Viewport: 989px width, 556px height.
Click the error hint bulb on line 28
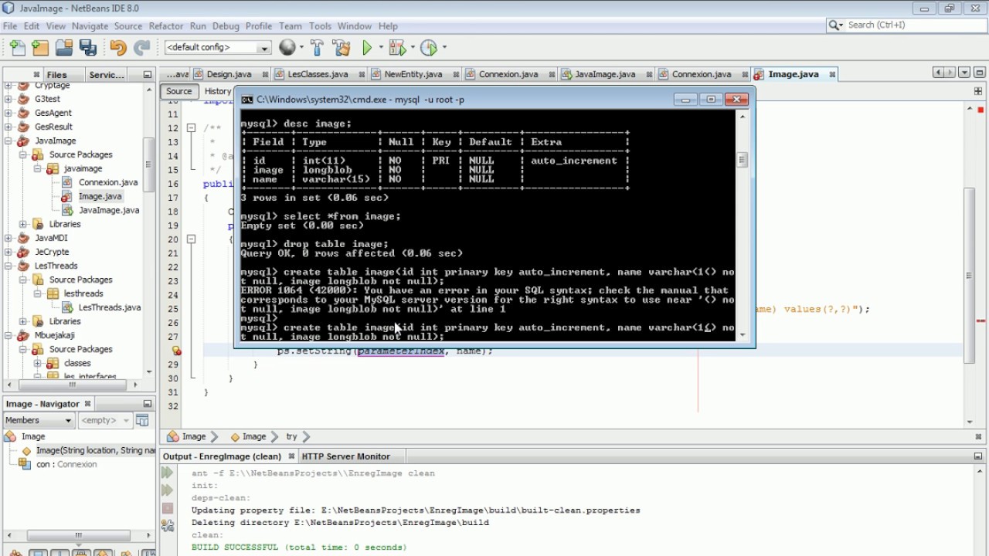point(177,351)
